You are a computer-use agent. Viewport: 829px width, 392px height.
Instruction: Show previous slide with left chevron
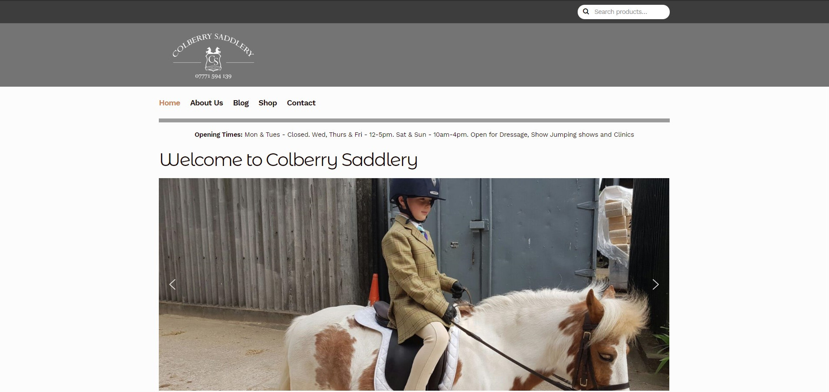click(x=172, y=284)
